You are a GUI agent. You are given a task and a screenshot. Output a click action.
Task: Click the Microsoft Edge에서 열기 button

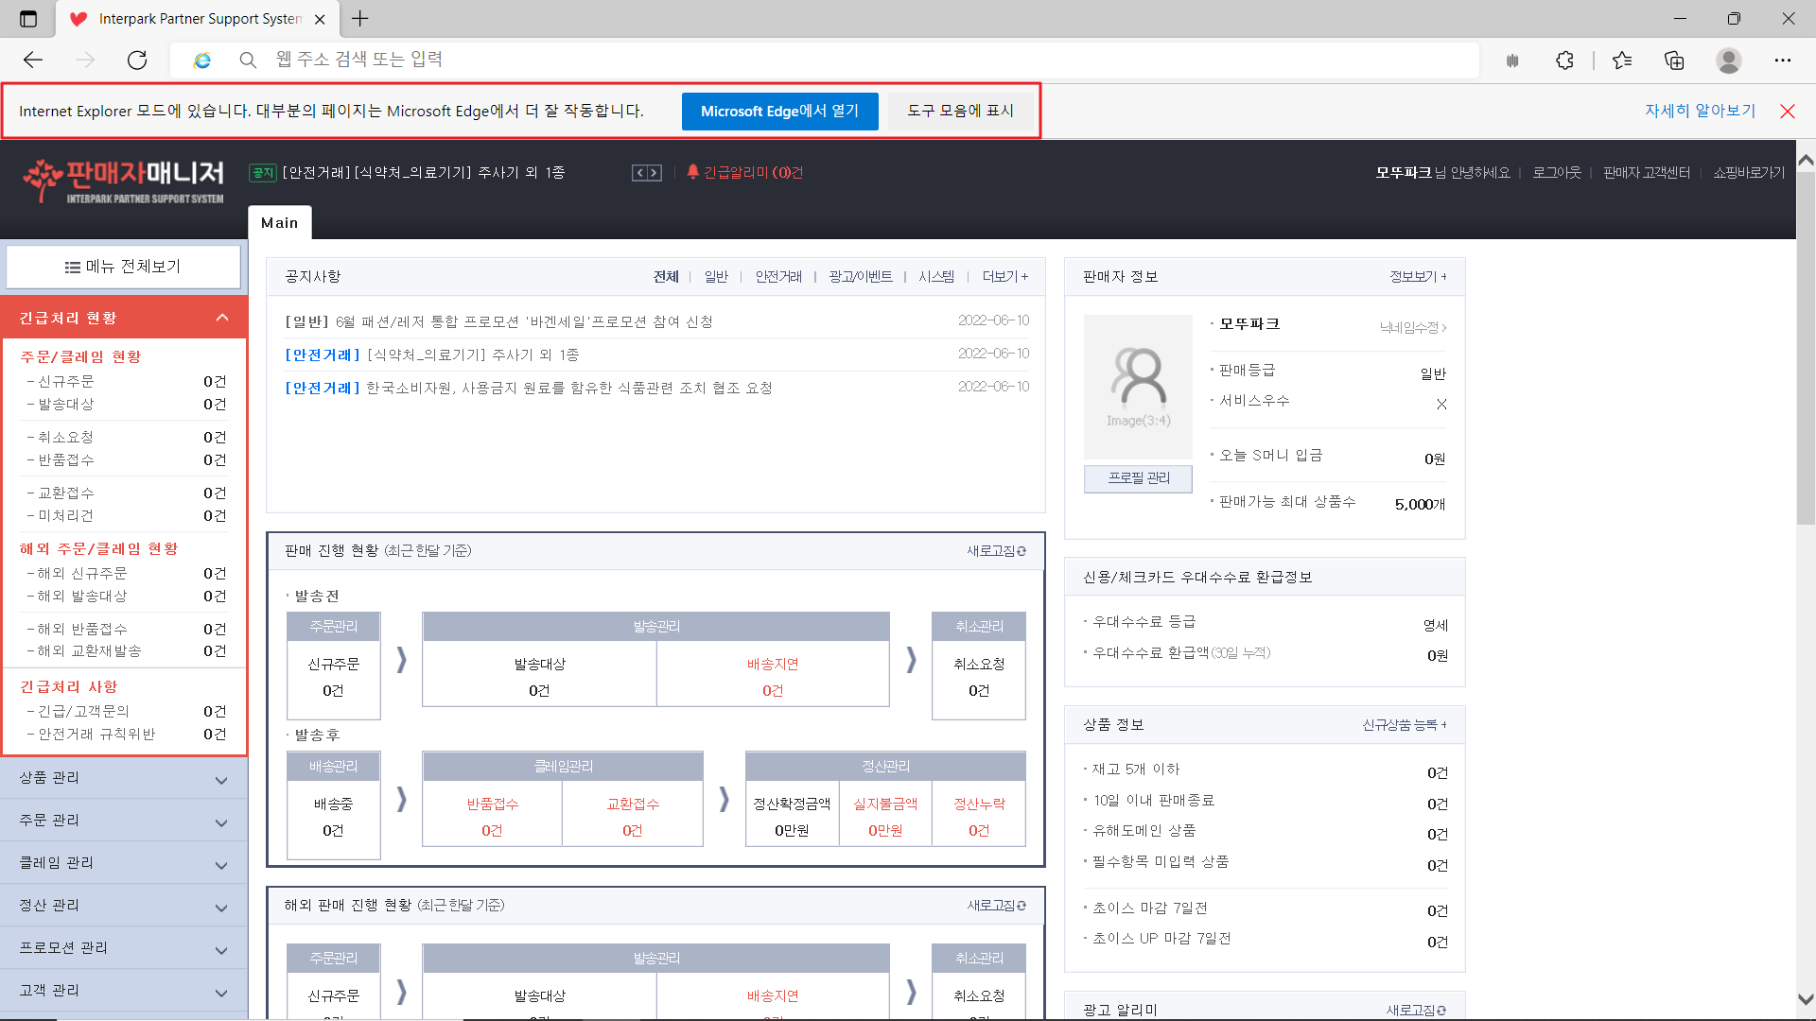pyautogui.click(x=779, y=112)
